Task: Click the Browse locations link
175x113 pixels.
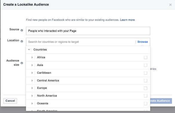Action: coord(143,42)
